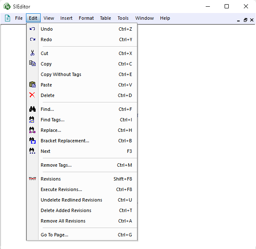Open the Window menu

144,18
